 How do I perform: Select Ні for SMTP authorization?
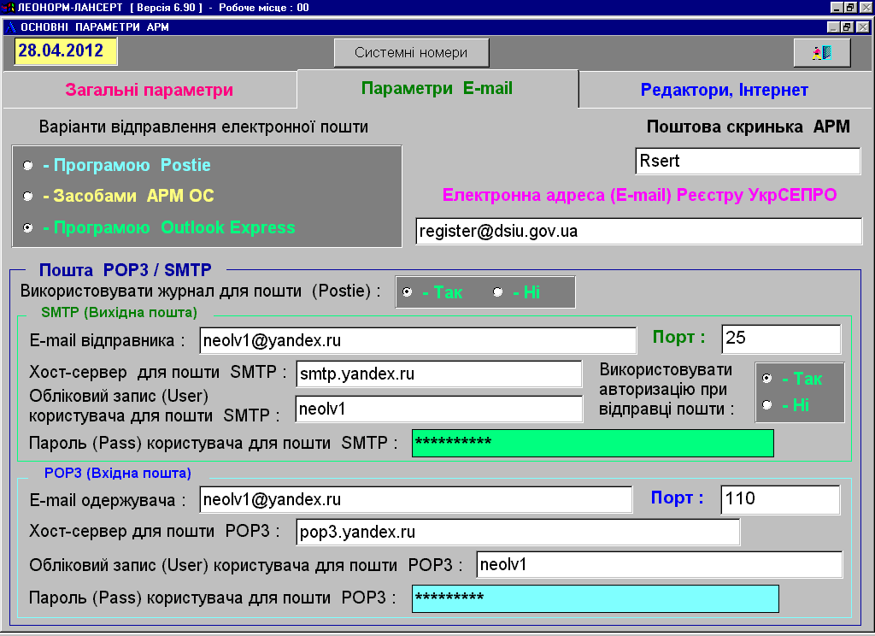point(767,405)
